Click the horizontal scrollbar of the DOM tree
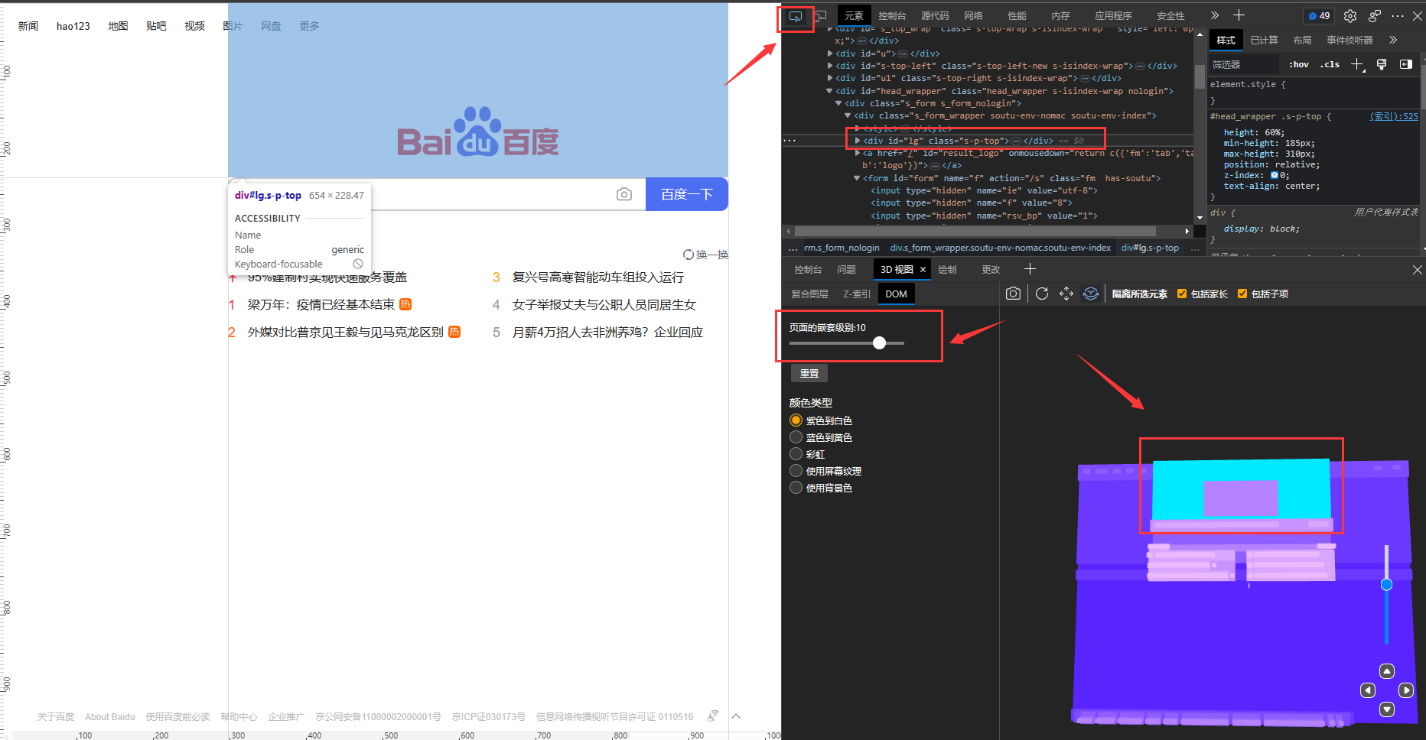This screenshot has height=740, width=1426. pos(975,231)
